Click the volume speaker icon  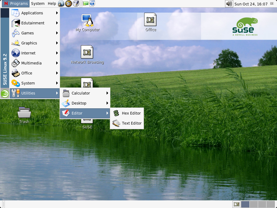tap(229, 4)
